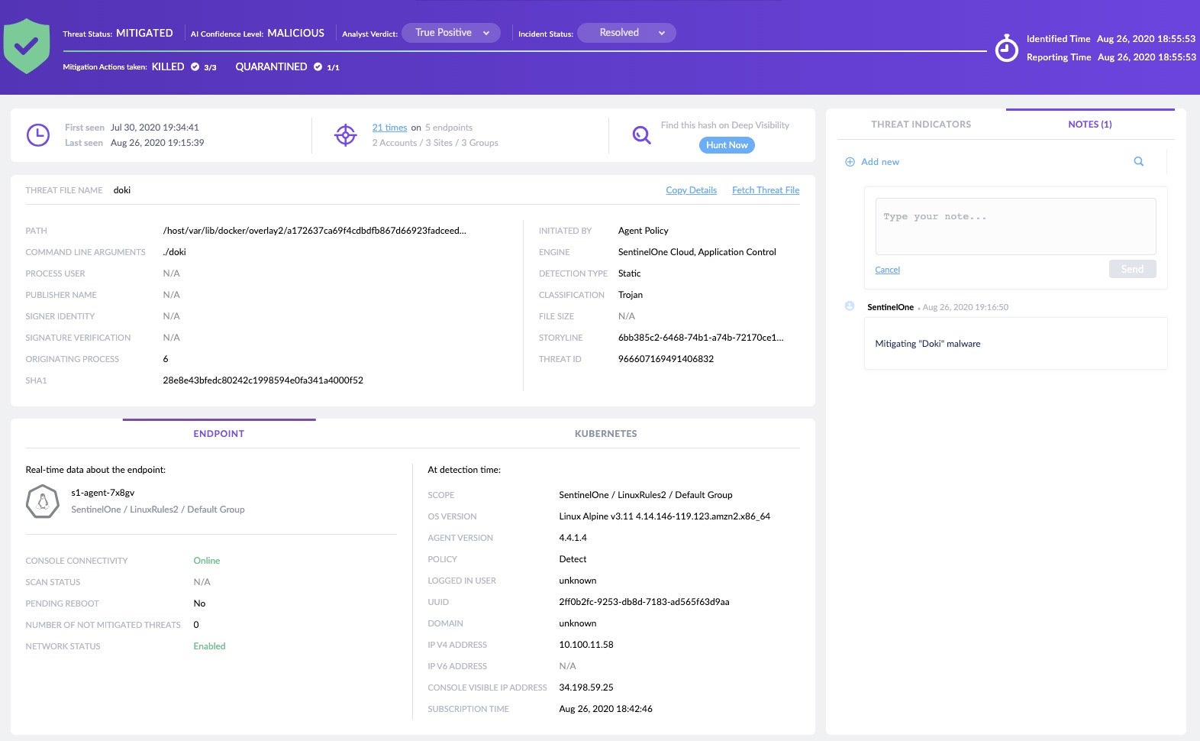1200x741 pixels.
Task: Click the crosshair target icon near endpoints
Action: click(345, 135)
